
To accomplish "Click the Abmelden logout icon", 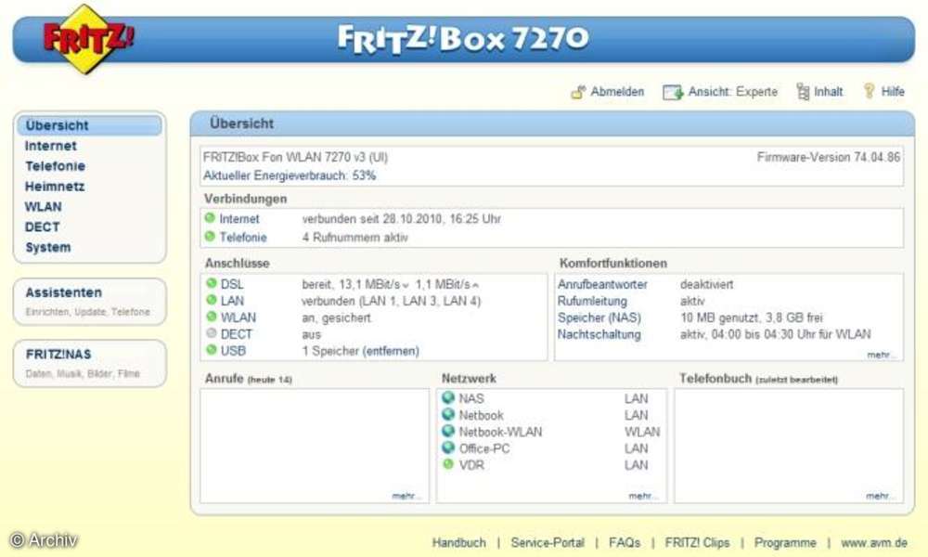I will (578, 92).
